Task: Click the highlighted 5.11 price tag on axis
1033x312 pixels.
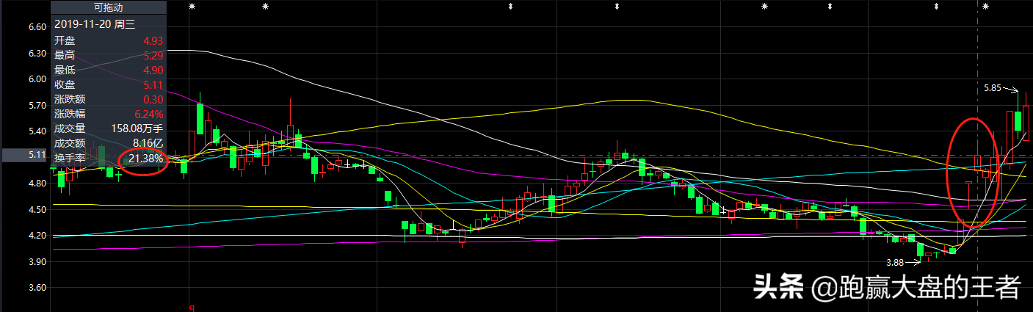Action: pos(25,156)
